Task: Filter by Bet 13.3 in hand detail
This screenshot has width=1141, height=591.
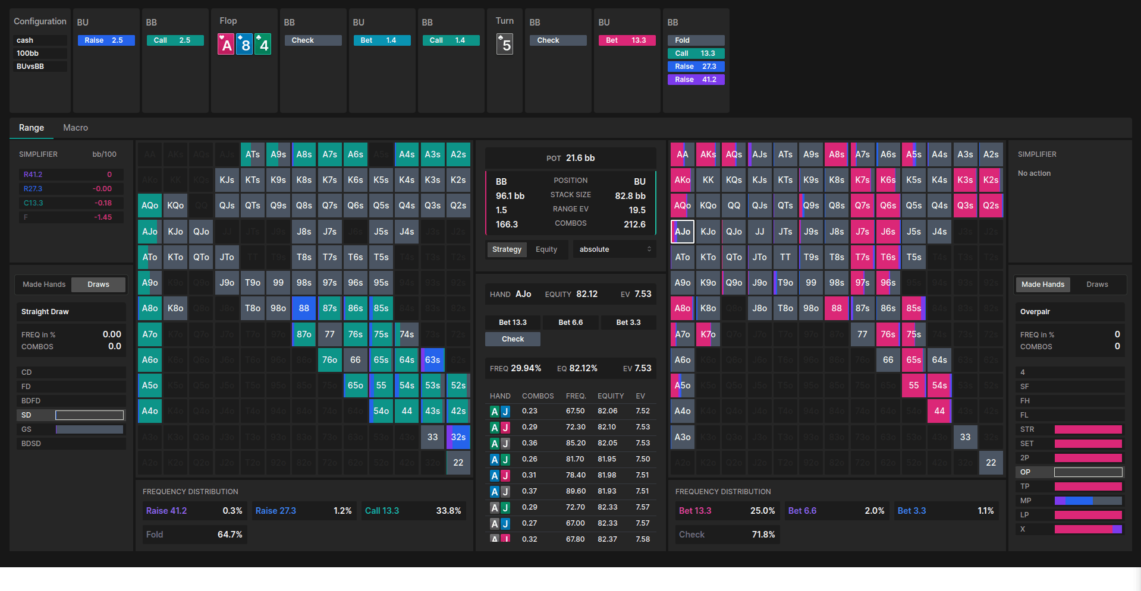Action: pos(513,323)
